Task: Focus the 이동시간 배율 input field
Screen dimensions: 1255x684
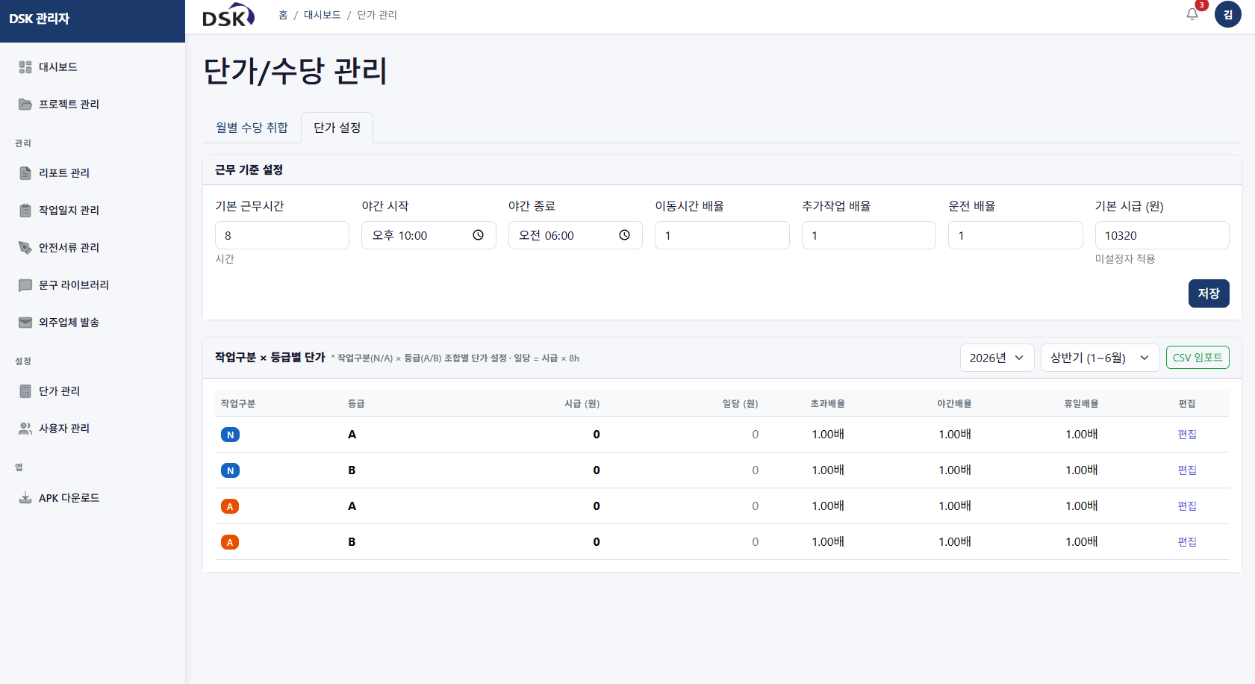Action: click(722, 235)
